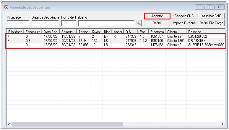Sort by the O.S. column header

point(131,32)
